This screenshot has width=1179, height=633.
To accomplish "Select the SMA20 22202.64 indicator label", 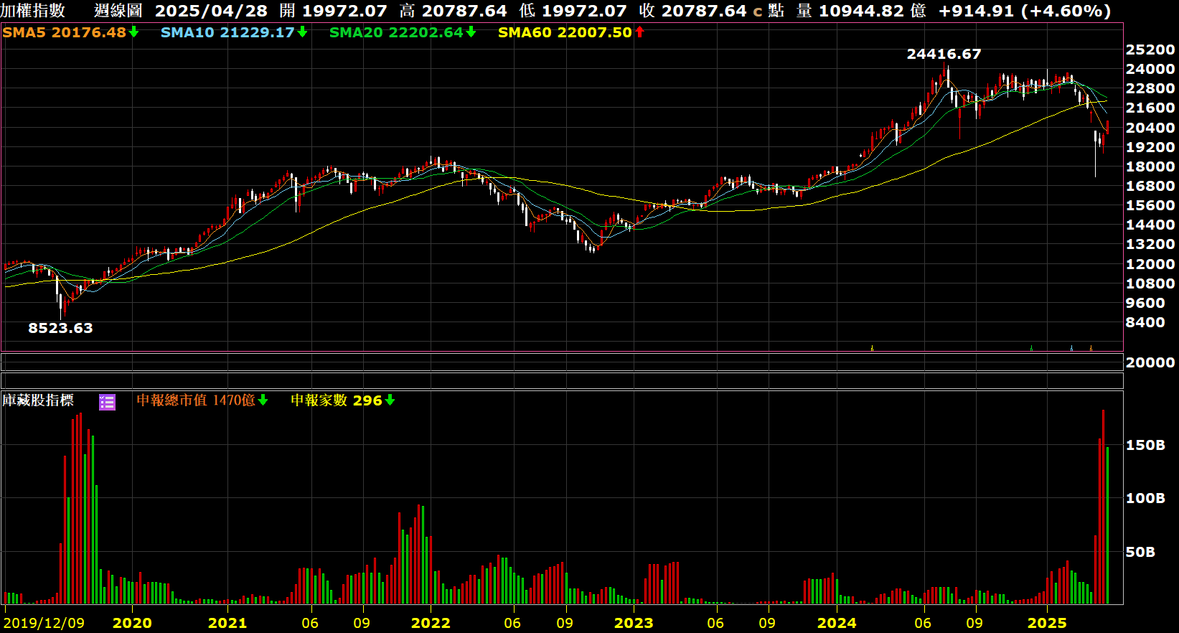I will coord(396,32).
